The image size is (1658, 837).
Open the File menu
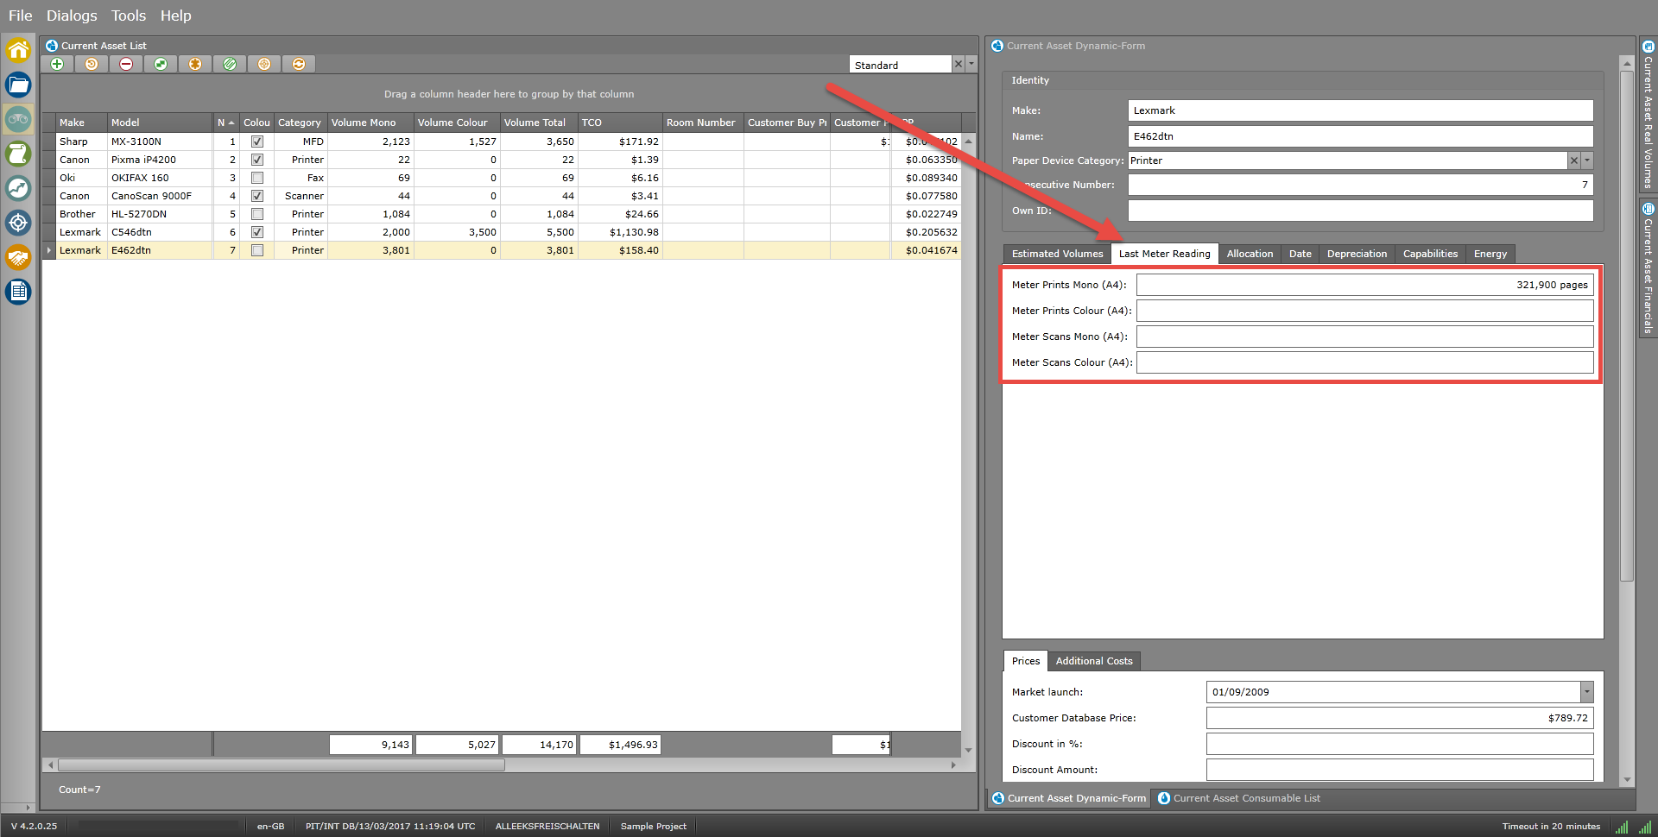point(20,16)
